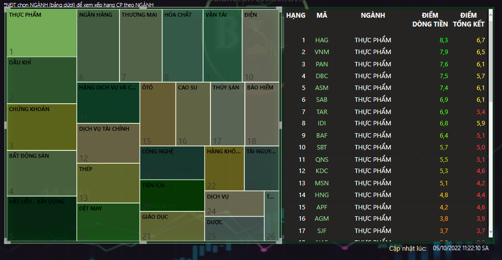Select stock code ASM
The height and width of the screenshot is (260, 502).
coord(322,88)
